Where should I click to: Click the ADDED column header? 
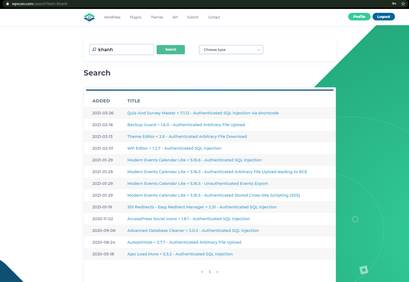(x=101, y=101)
